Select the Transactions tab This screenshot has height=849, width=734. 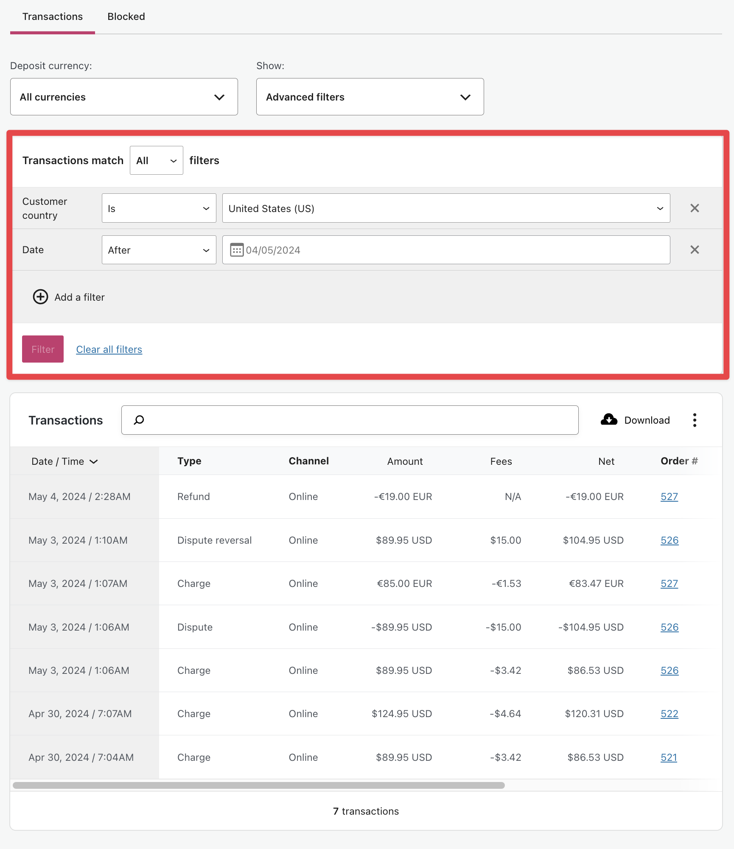tap(52, 17)
